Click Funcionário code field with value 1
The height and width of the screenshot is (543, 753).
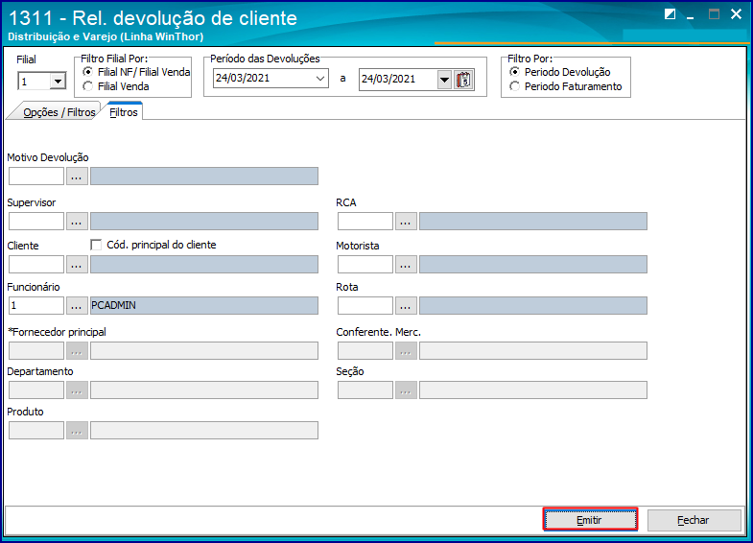point(36,306)
